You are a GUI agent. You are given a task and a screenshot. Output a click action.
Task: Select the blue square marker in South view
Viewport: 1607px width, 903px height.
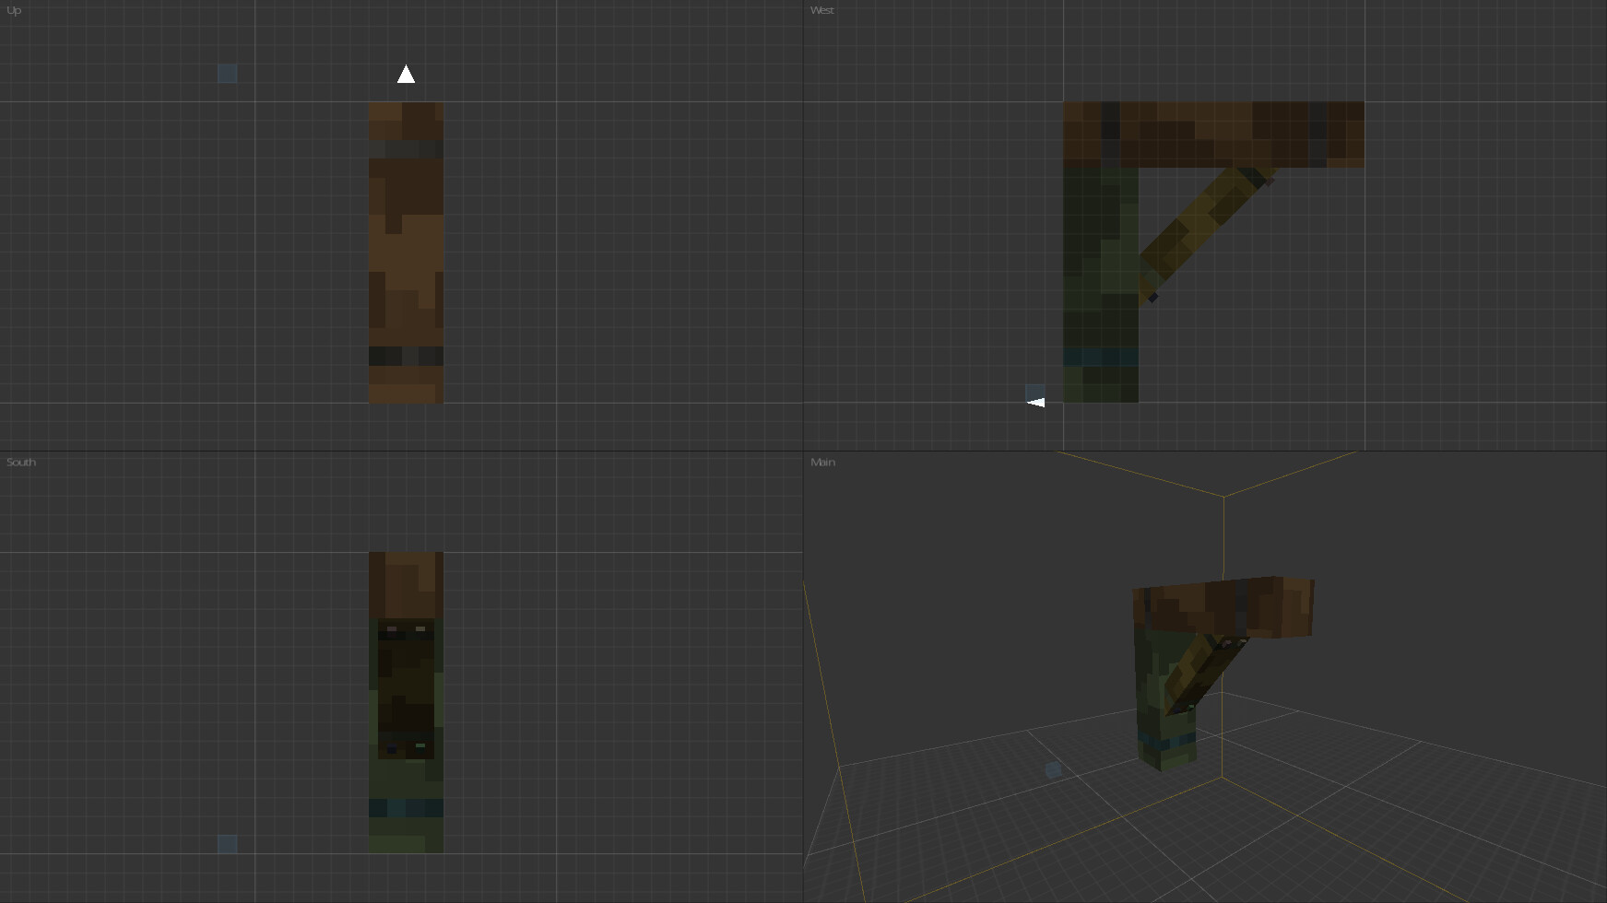tap(227, 844)
